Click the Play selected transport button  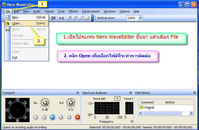point(44,117)
